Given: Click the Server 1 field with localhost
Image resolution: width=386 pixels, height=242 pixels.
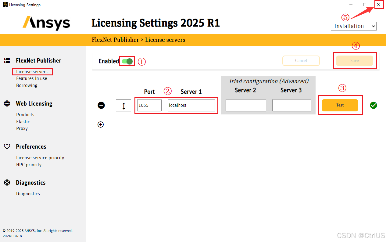Looking at the screenshot, I should [191, 105].
